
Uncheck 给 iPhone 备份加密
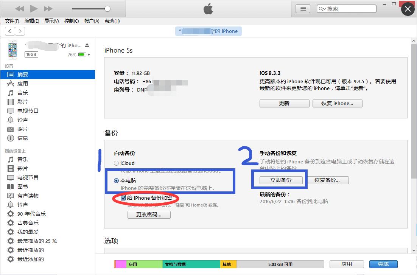[123, 198]
